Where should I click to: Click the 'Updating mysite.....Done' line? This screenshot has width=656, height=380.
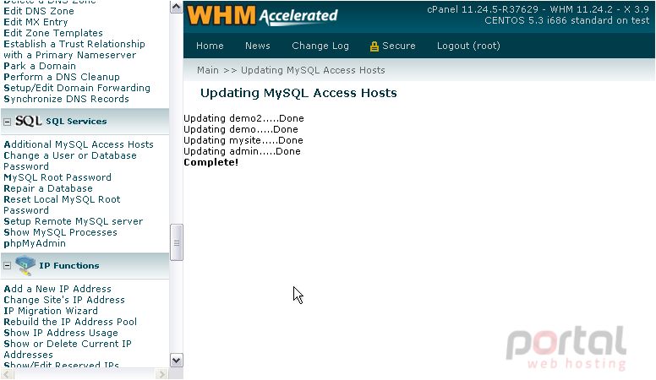click(x=243, y=140)
